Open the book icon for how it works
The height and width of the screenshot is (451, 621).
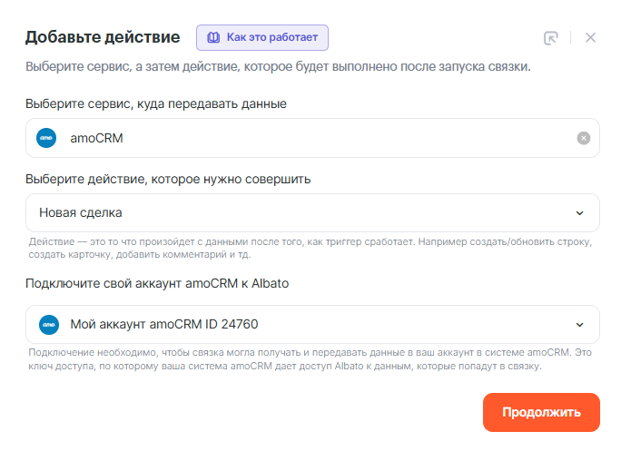pos(213,38)
